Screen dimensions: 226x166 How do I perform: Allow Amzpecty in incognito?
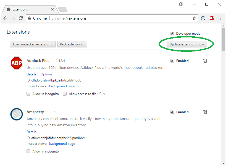tap(28, 151)
